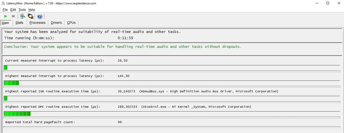Click the green Conclusion text line

tap(123, 47)
